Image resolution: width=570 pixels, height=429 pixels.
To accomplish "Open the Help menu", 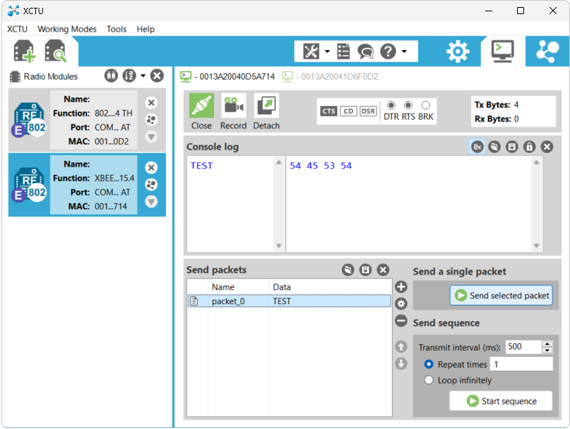I will click(146, 29).
